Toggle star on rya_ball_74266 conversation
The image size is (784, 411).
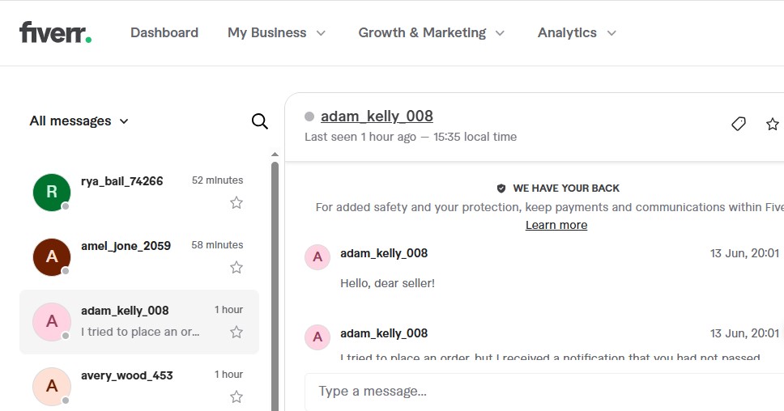coord(236,202)
